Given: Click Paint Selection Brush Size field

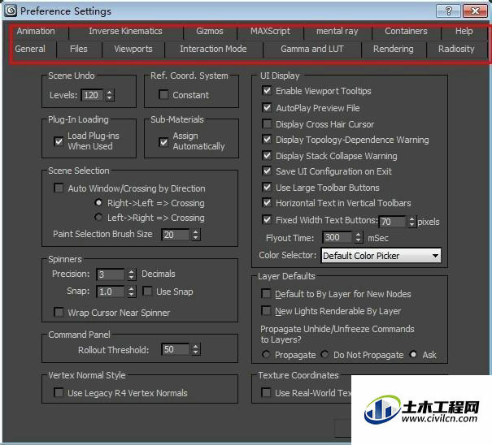Looking at the screenshot, I should 176,235.
